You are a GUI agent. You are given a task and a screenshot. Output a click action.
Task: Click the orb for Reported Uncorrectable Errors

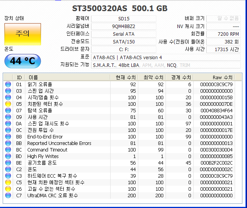pos(8,143)
